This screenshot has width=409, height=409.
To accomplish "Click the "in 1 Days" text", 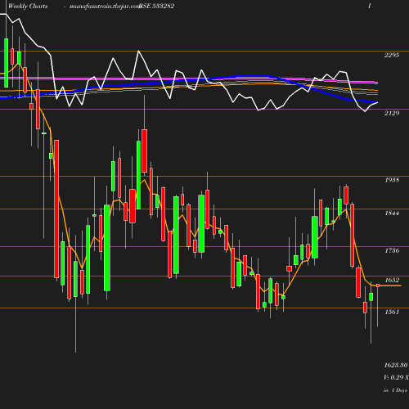I will click(x=395, y=390).
